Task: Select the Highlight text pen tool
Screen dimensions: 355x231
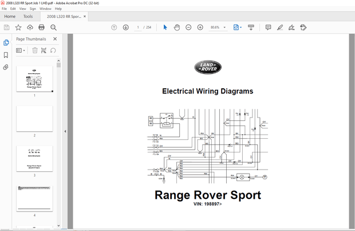Action: [280, 28]
